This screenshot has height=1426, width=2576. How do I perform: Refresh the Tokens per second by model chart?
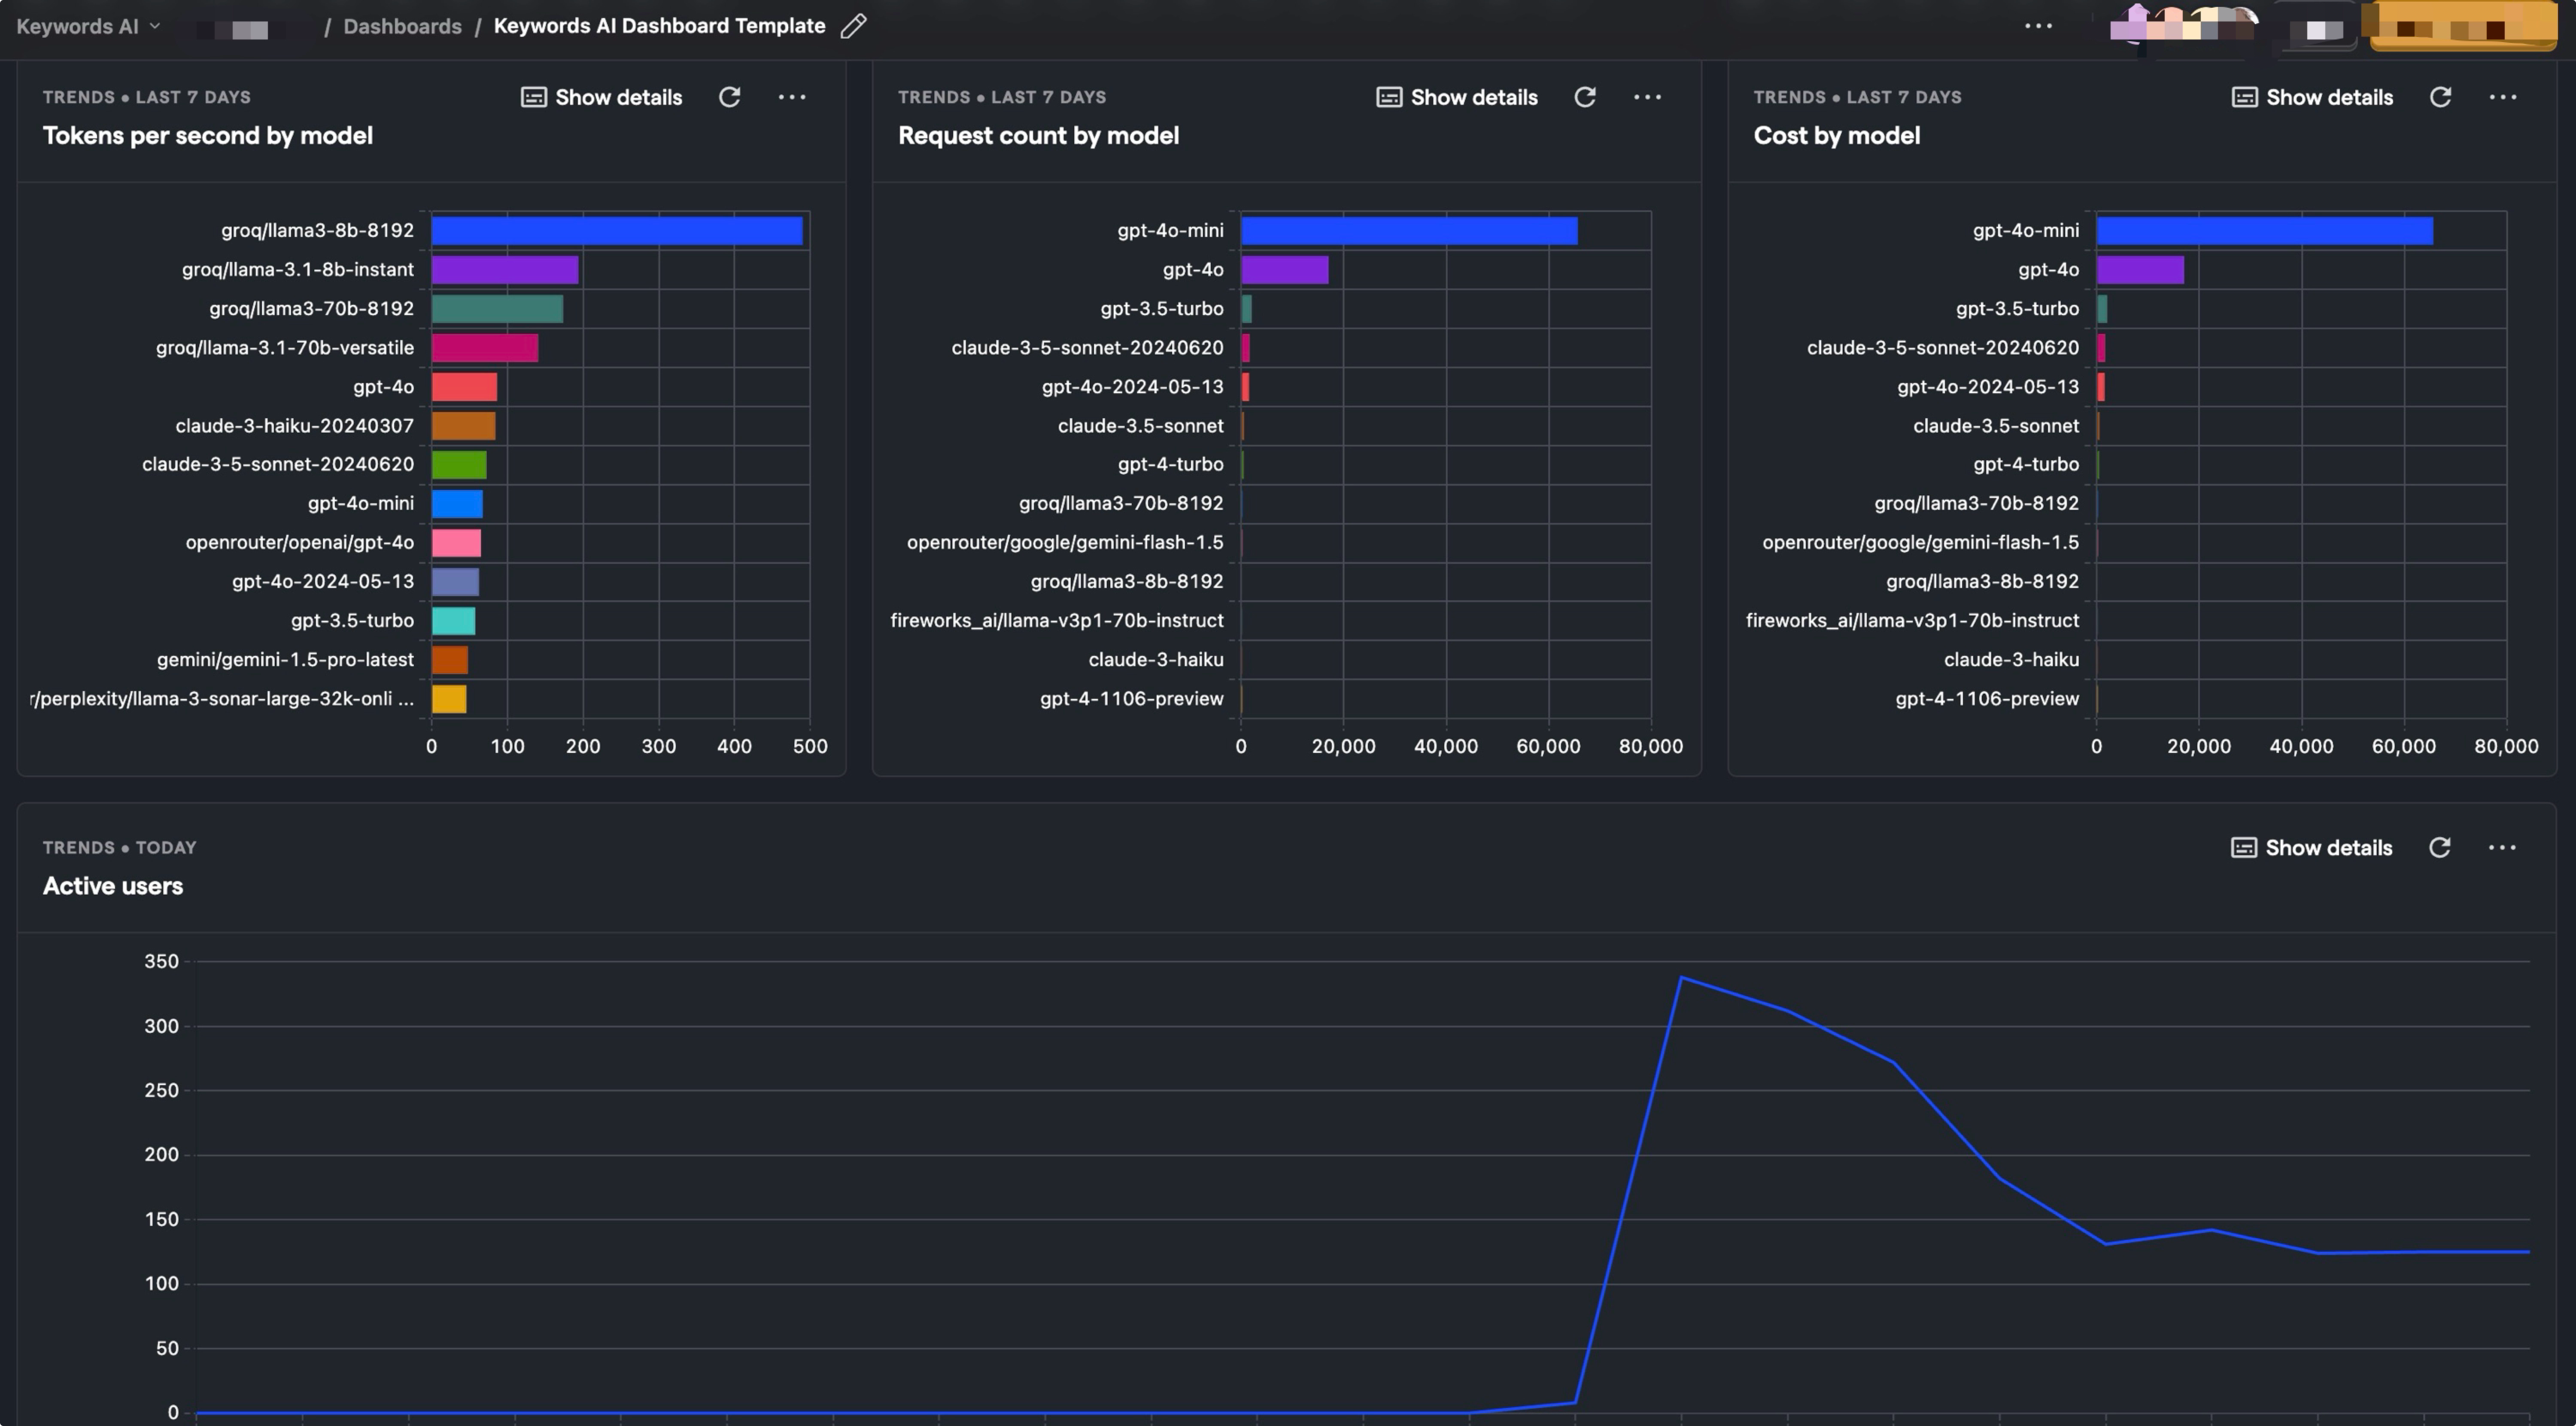tap(729, 97)
